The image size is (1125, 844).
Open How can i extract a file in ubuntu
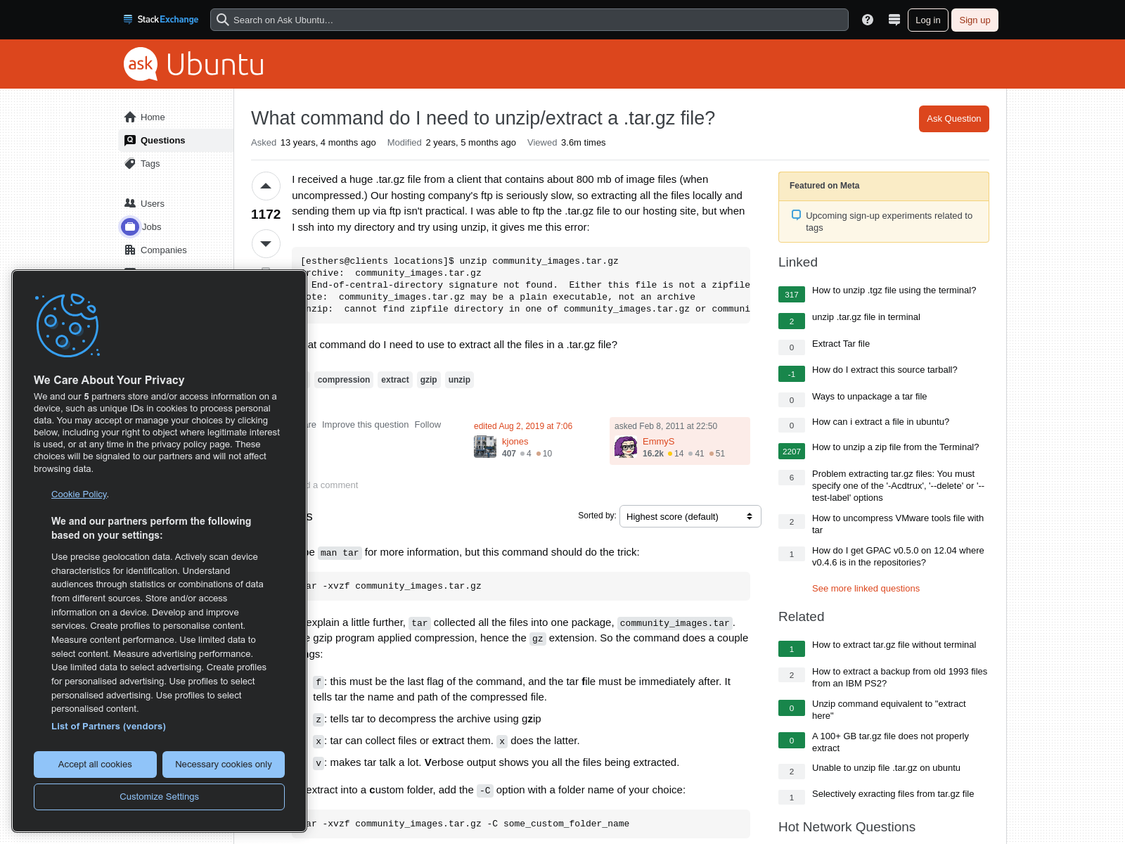880,422
